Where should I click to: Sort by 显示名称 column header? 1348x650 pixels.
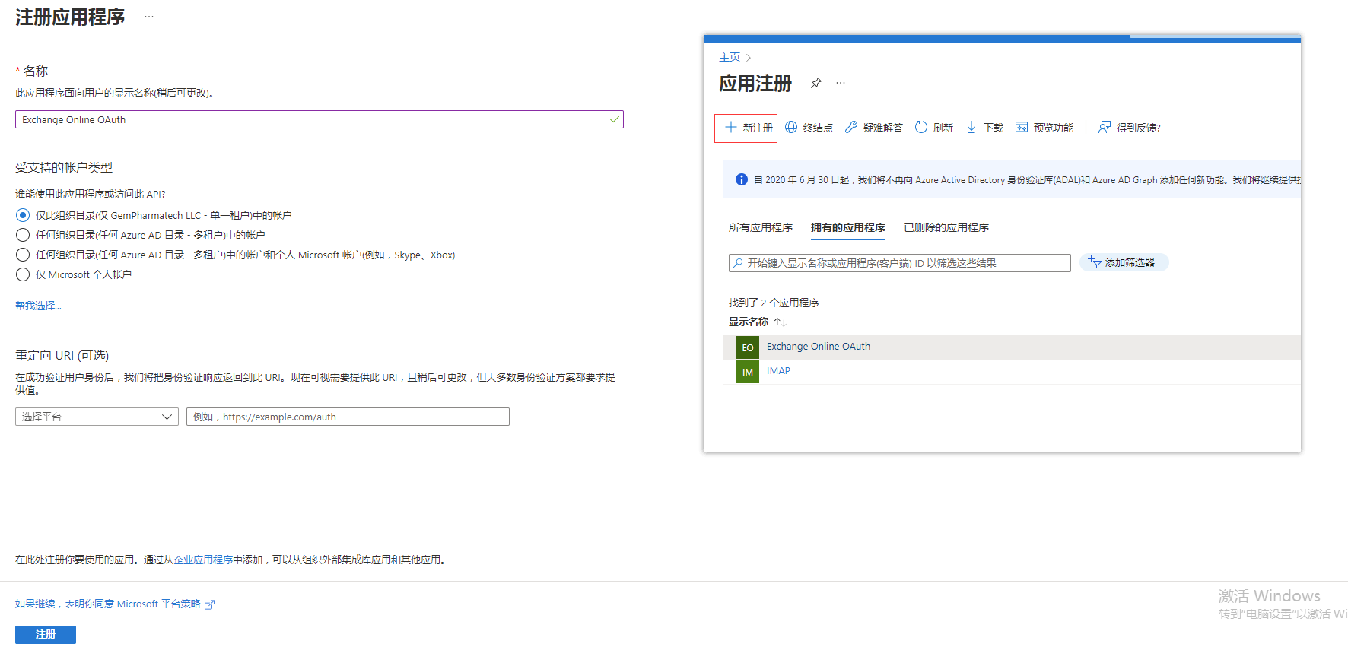(749, 322)
